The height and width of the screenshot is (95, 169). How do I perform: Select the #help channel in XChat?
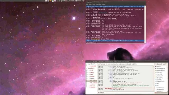coord(91,74)
